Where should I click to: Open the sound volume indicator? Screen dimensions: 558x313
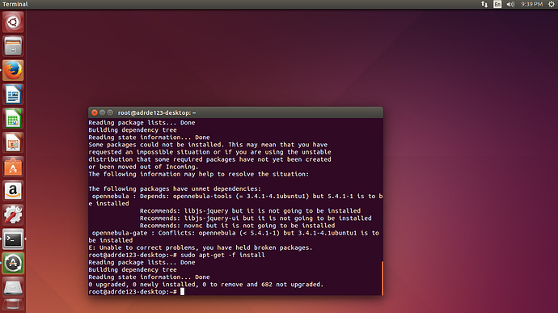pyautogui.click(x=510, y=4)
